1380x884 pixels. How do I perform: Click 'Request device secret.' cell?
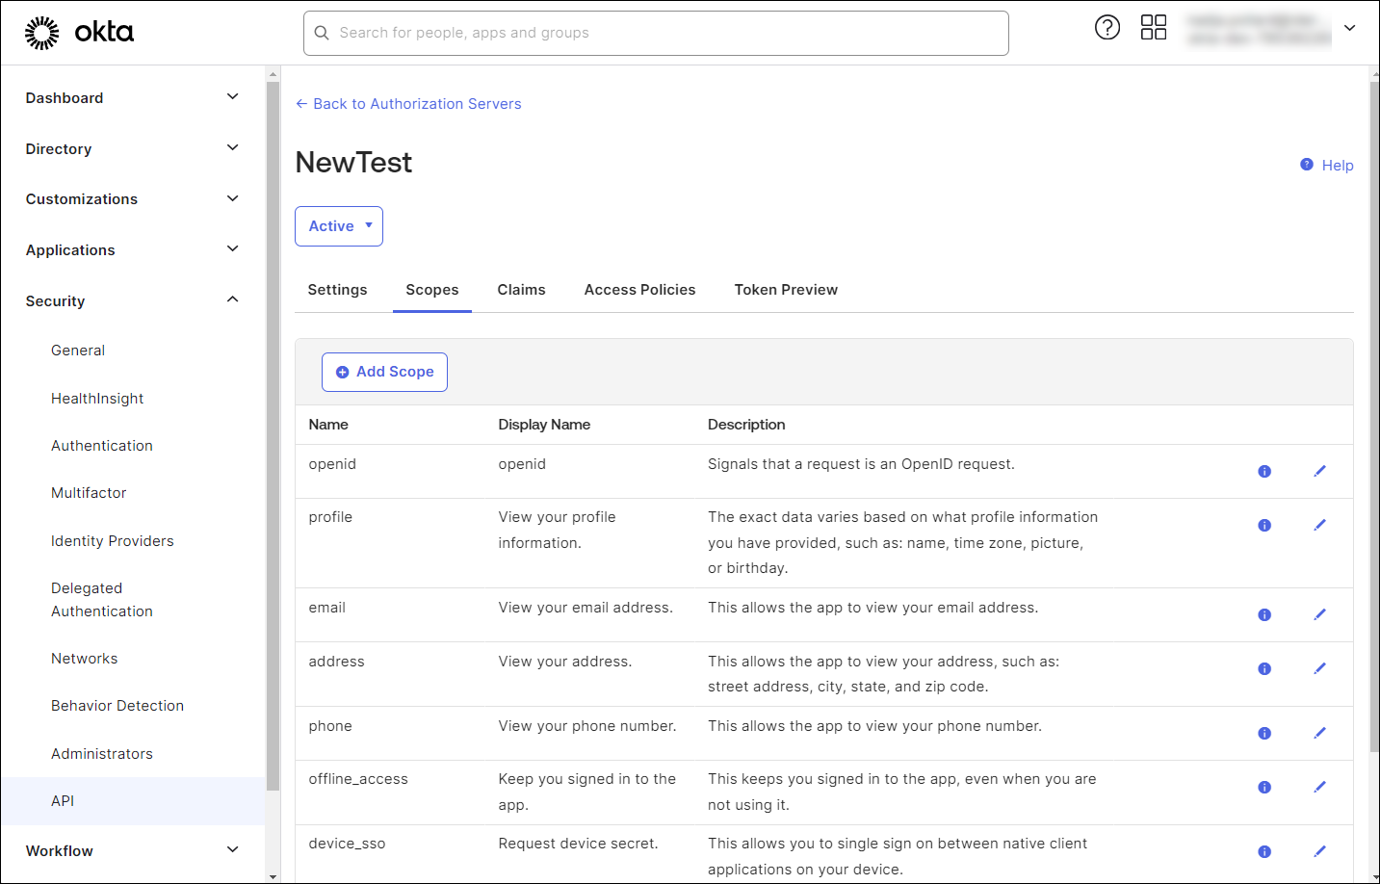pyautogui.click(x=578, y=844)
